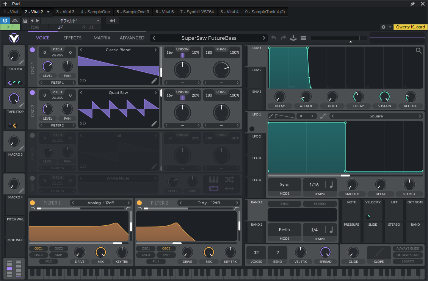Click the Vital logo icon
The image size is (428, 281).
[14, 38]
